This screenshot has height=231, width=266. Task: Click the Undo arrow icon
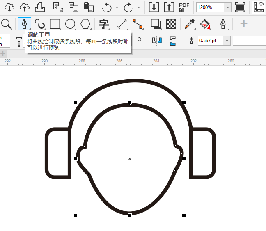click(x=107, y=7)
